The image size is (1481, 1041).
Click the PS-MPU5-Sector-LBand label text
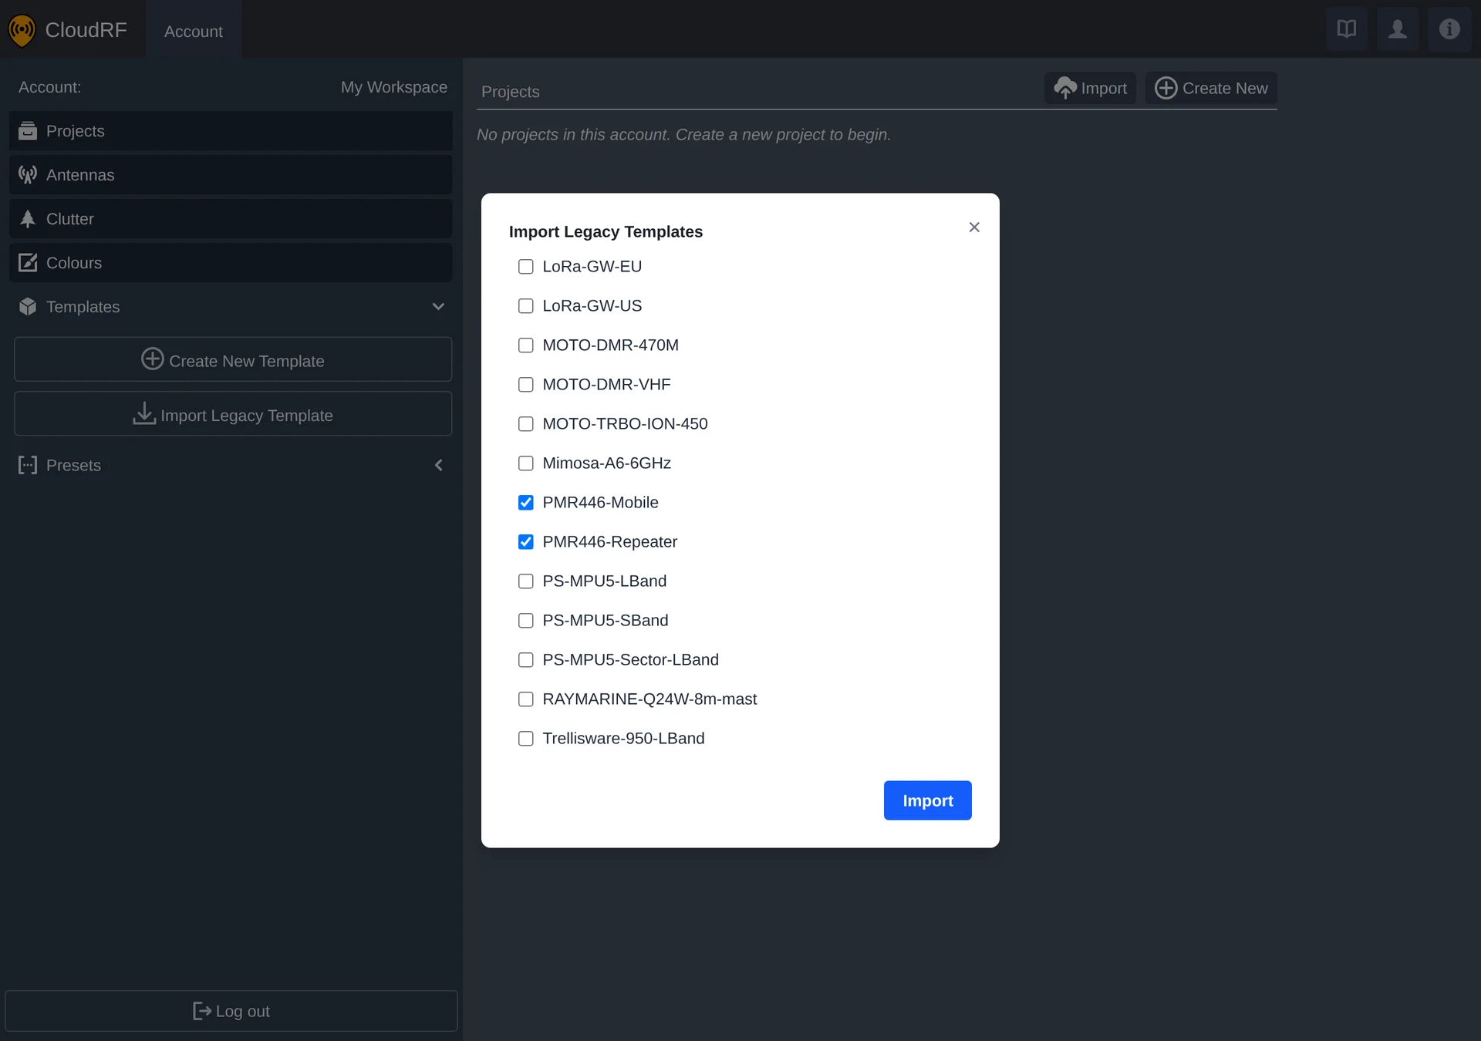pyautogui.click(x=630, y=660)
